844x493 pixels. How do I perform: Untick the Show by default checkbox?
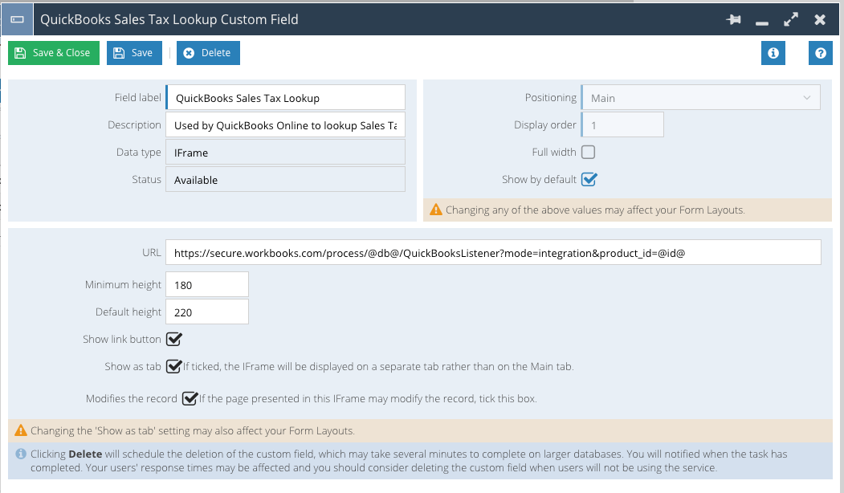(x=589, y=179)
